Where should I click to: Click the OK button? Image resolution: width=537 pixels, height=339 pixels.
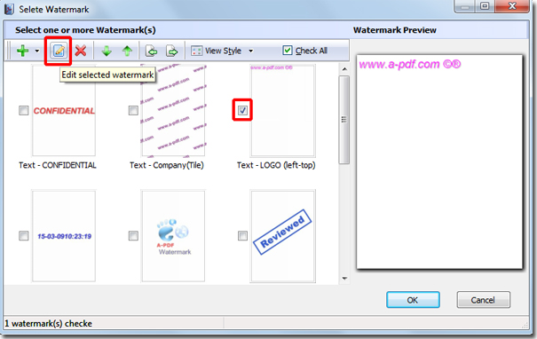[413, 300]
